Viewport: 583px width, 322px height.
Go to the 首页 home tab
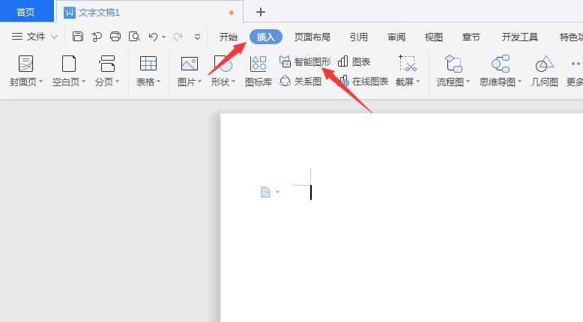tap(26, 12)
